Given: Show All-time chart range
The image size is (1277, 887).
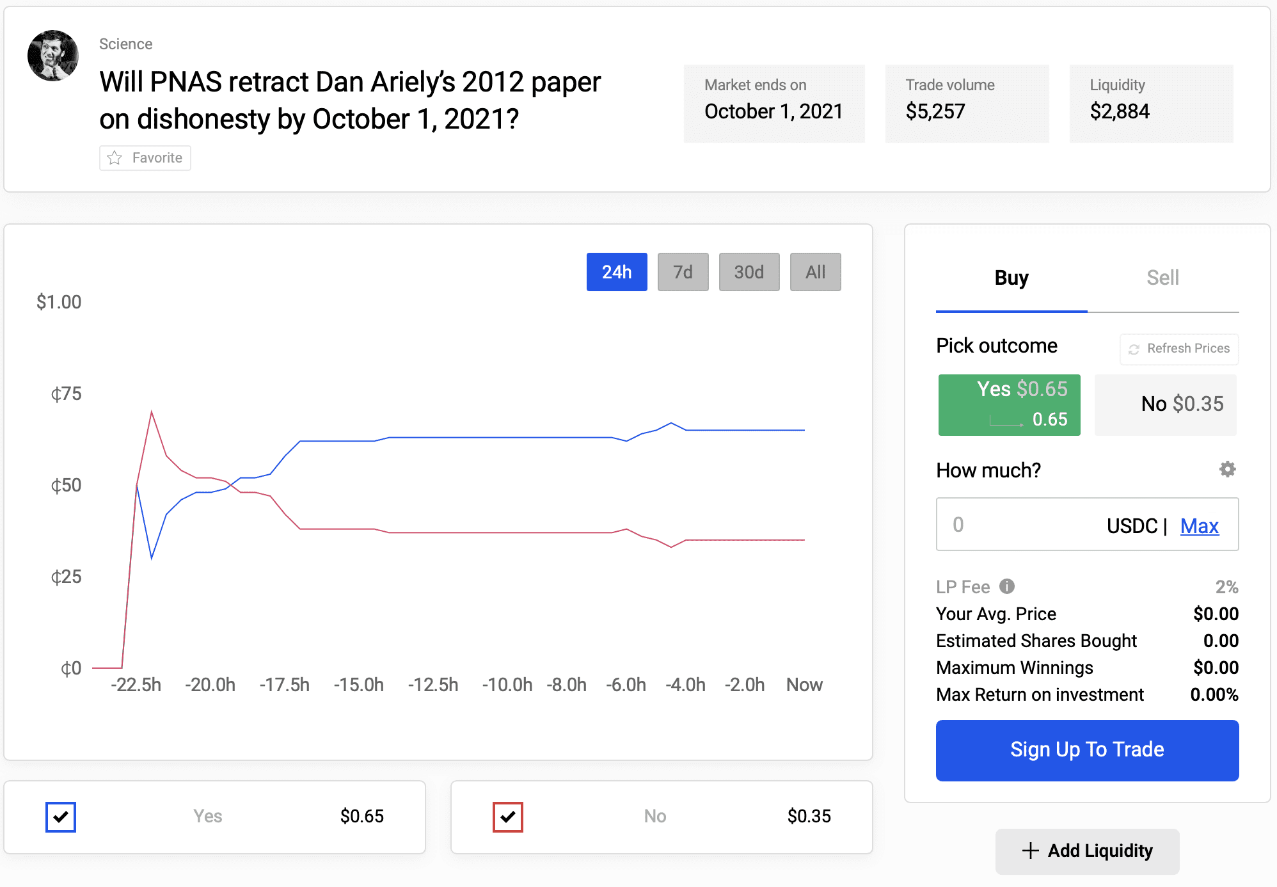Looking at the screenshot, I should pyautogui.click(x=815, y=272).
